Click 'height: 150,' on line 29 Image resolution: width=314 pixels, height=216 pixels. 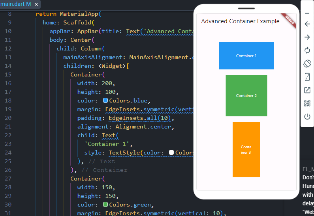click(98, 196)
